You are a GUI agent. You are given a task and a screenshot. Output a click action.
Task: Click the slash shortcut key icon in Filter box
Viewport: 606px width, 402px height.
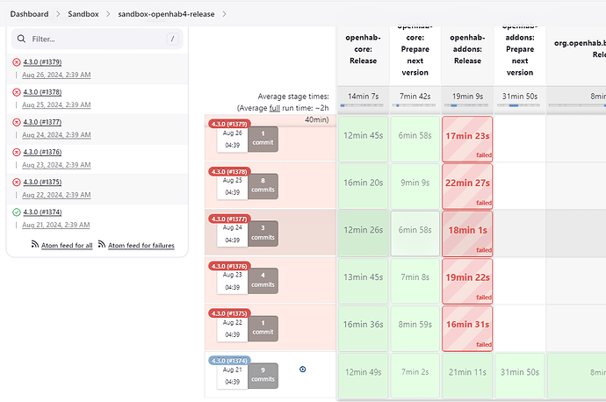tap(173, 39)
